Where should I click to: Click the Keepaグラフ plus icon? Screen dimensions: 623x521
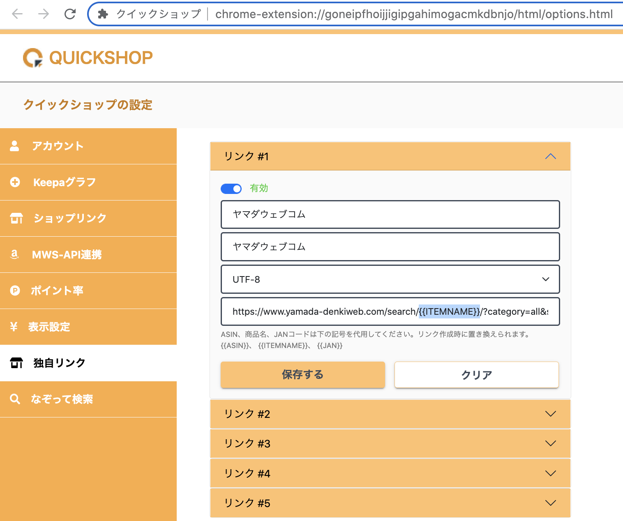click(15, 182)
